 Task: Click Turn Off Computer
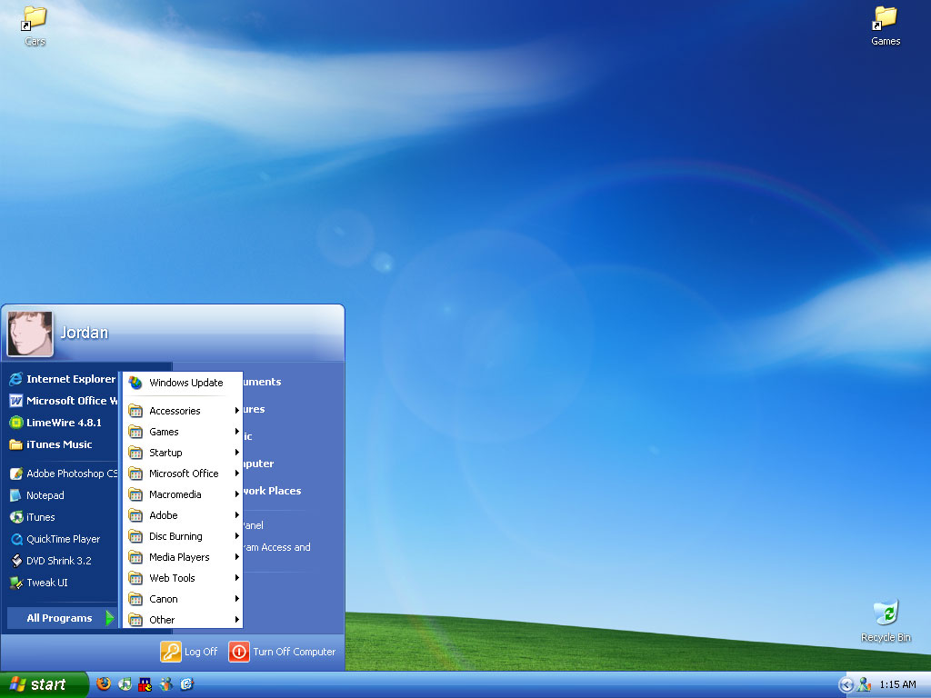pyautogui.click(x=283, y=652)
